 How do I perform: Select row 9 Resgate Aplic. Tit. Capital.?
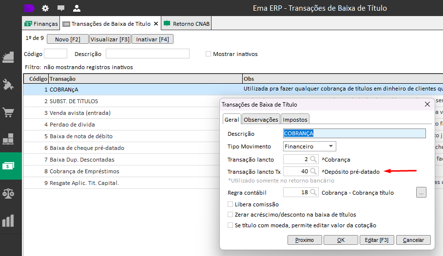tap(121, 183)
